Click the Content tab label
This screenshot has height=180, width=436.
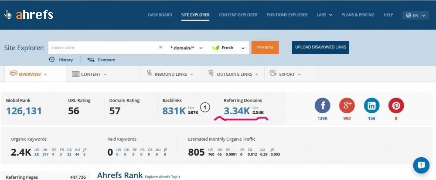click(91, 75)
